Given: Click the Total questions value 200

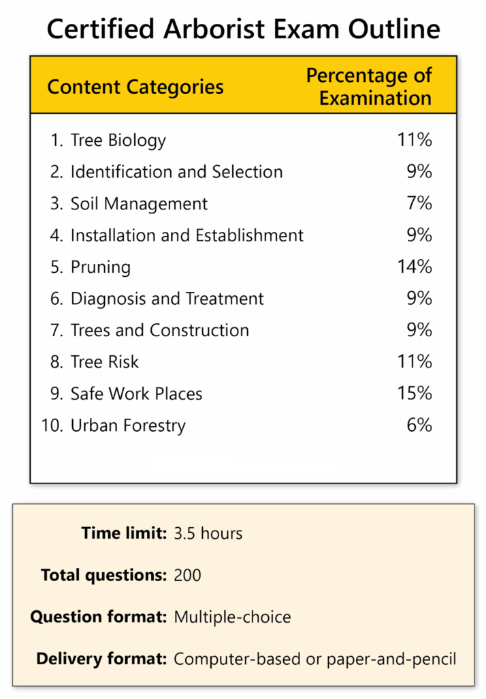Looking at the screenshot, I should pos(188,576).
